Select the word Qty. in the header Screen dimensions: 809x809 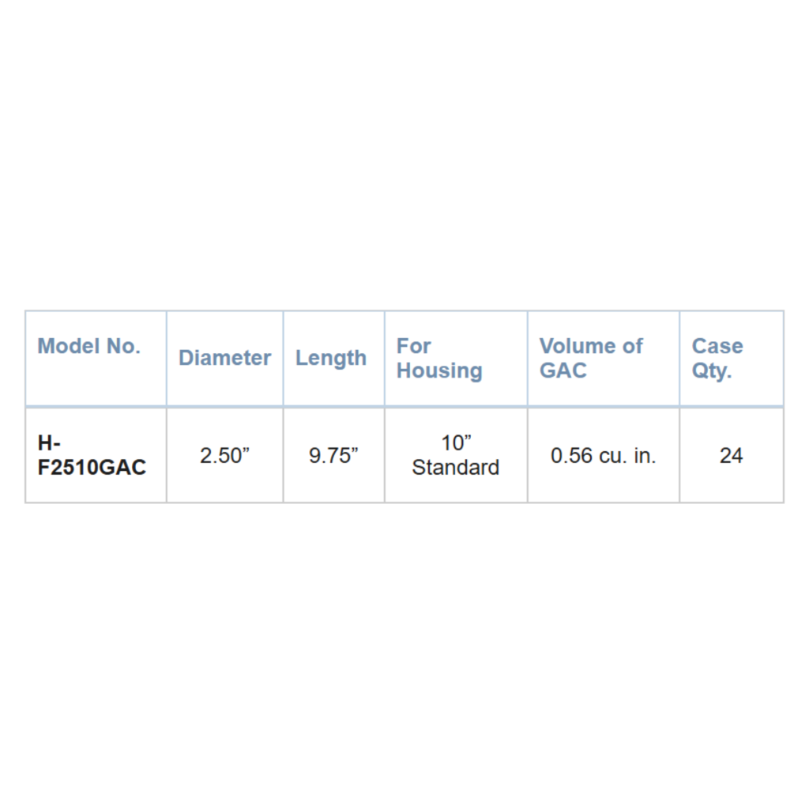(x=712, y=371)
